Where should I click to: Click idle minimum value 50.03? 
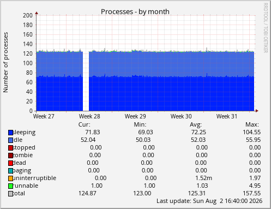click(x=143, y=140)
